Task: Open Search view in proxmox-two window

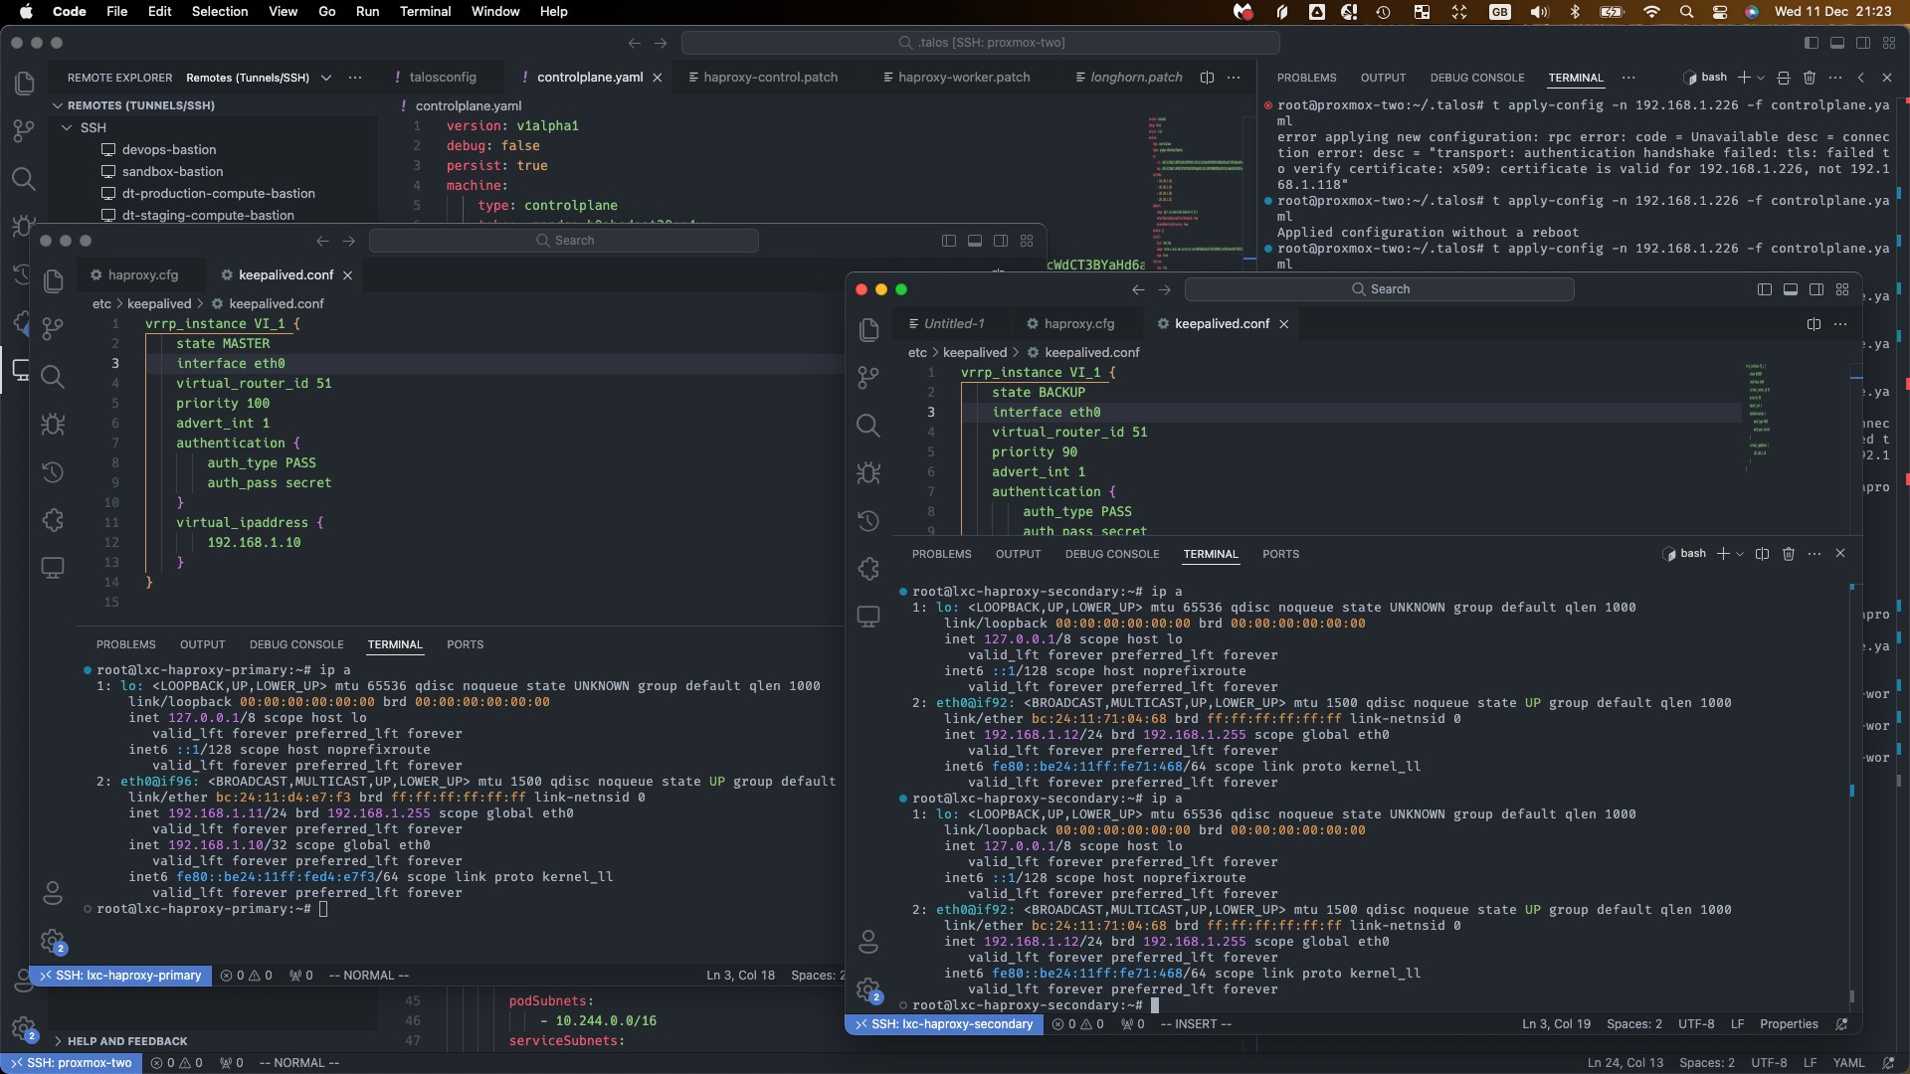Action: 24,179
